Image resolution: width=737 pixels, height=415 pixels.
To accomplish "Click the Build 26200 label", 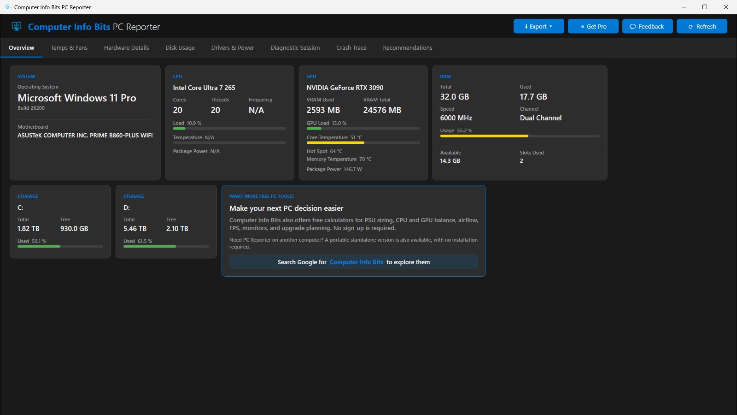I will tap(31, 108).
